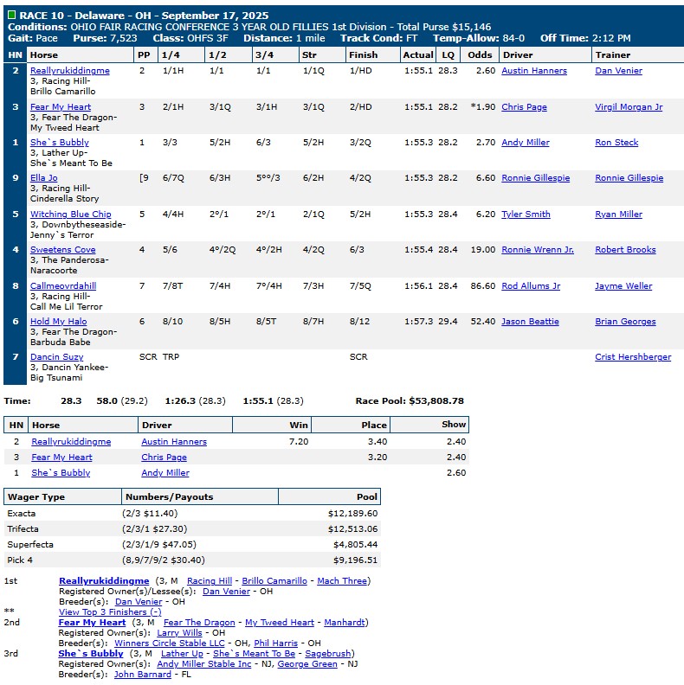This screenshot has width=684, height=685.
Task: View trainer Virgil Morgan Jr's page
Action: pyautogui.click(x=629, y=107)
